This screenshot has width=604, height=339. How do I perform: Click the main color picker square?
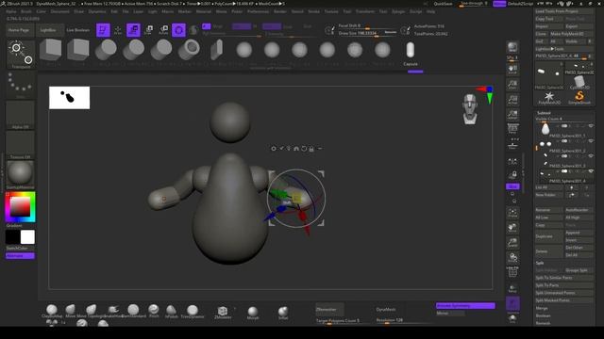point(20,207)
